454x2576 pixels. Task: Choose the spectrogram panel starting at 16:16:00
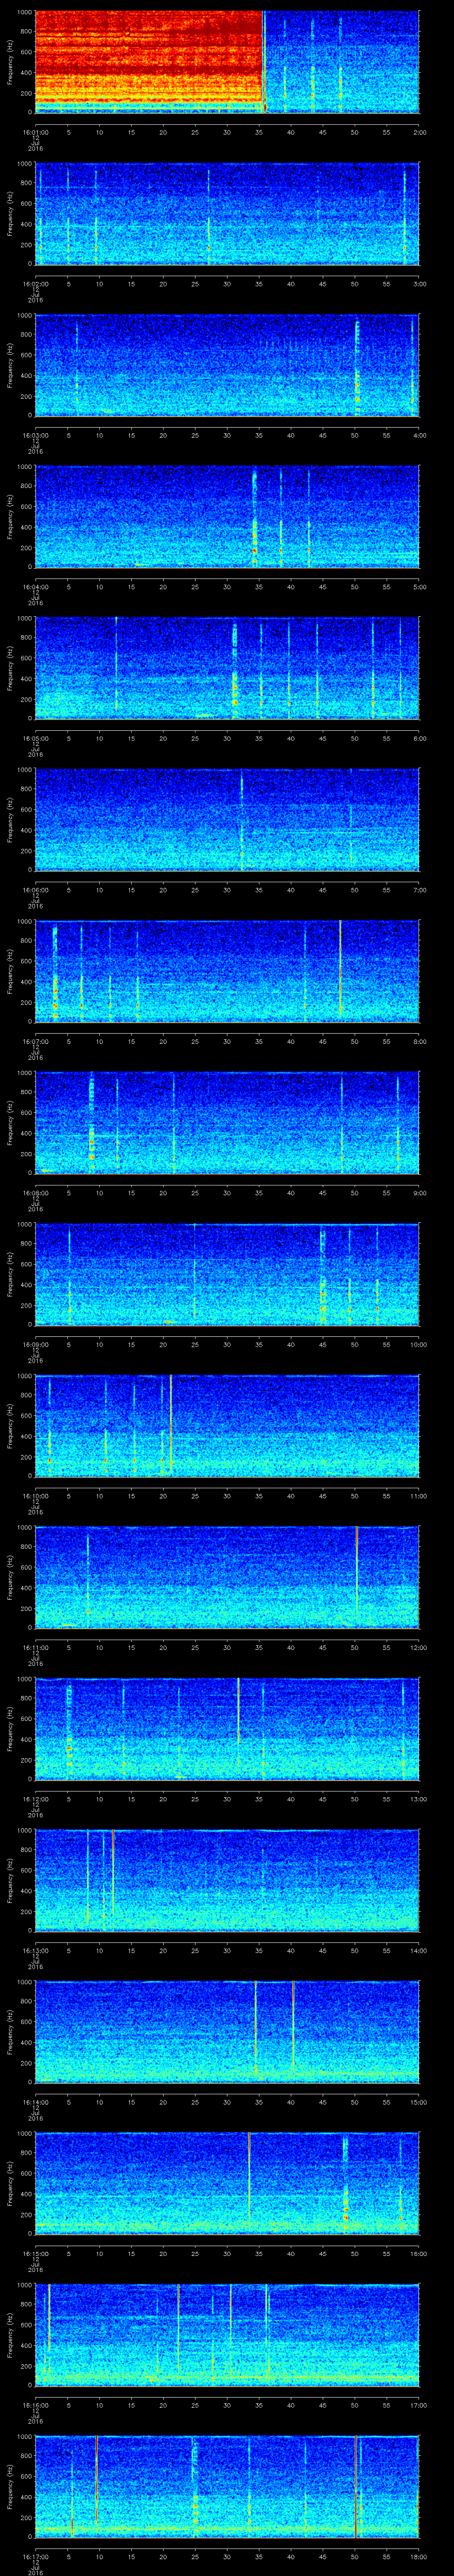pos(227,2335)
